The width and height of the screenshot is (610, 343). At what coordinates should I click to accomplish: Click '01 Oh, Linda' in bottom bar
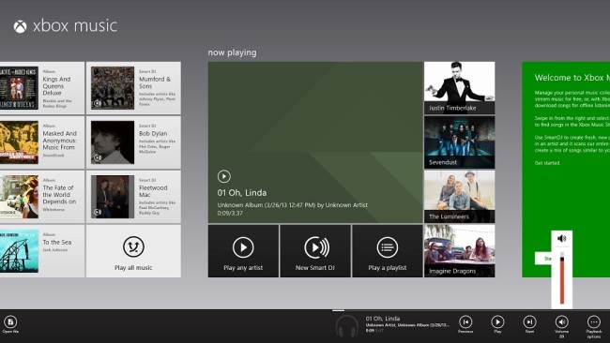pos(382,318)
